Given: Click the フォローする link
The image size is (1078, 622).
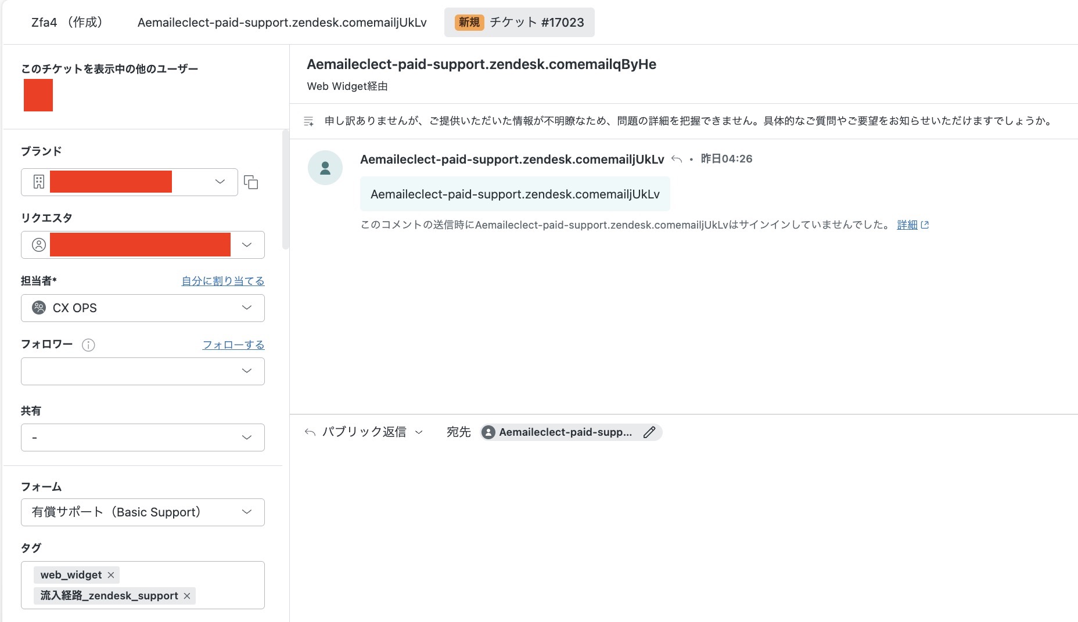Looking at the screenshot, I should 233,345.
